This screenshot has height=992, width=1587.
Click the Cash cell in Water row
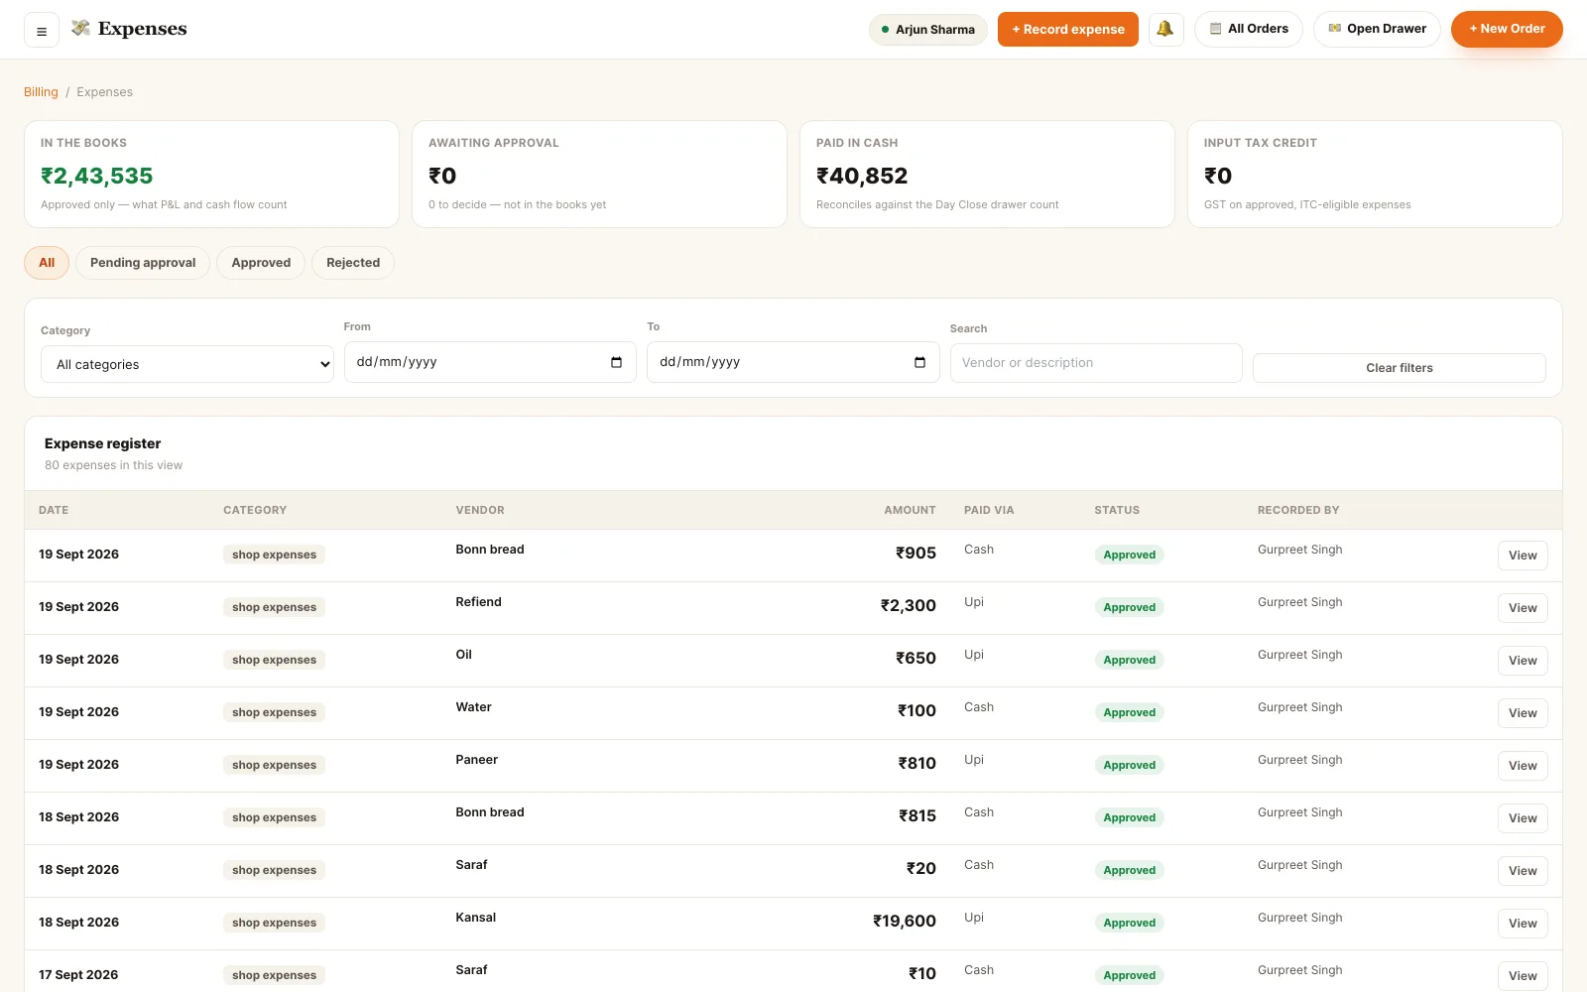pos(979,707)
